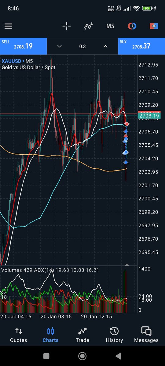Decrease lot volume with down chevron

click(59, 46)
